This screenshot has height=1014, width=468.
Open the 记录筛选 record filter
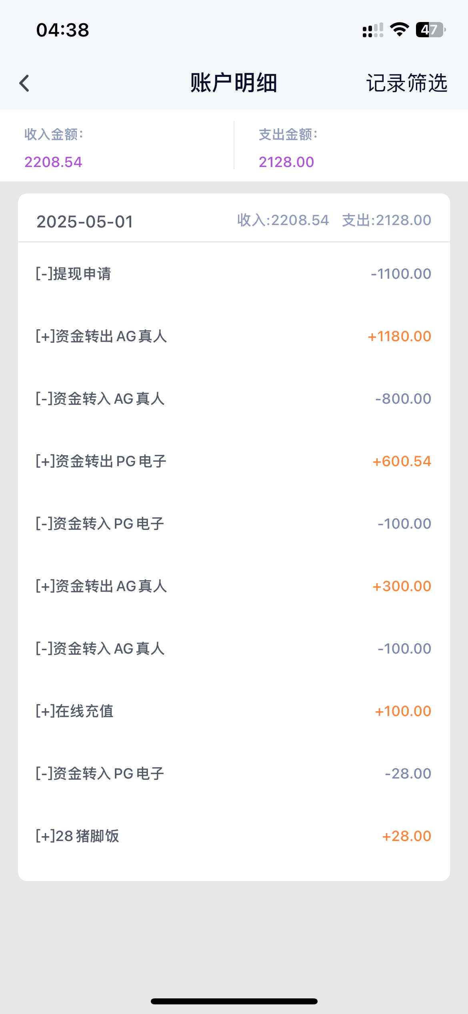[x=406, y=83]
